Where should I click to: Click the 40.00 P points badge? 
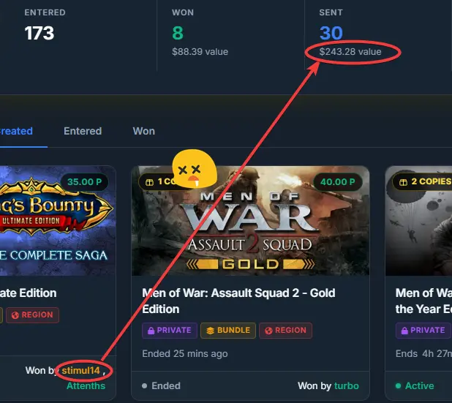(x=338, y=182)
